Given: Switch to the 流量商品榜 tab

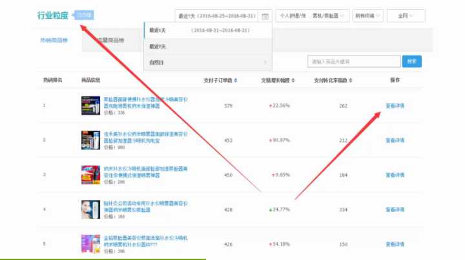Looking at the screenshot, I should click(111, 40).
